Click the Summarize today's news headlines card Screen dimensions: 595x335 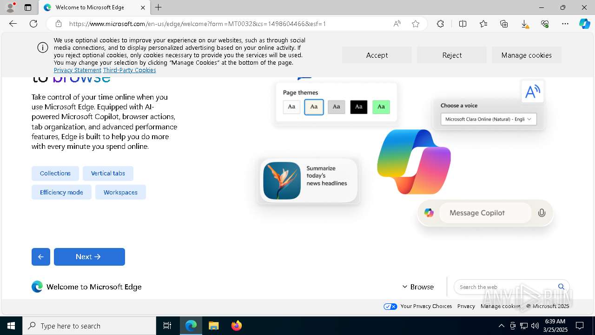[x=309, y=181]
